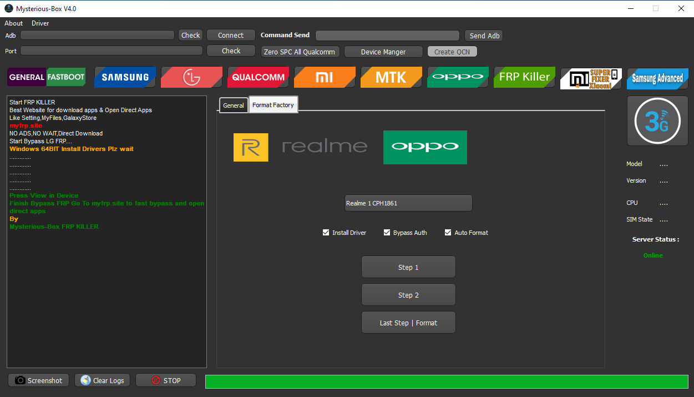Disable the Install Driver checkbox

(x=326, y=232)
